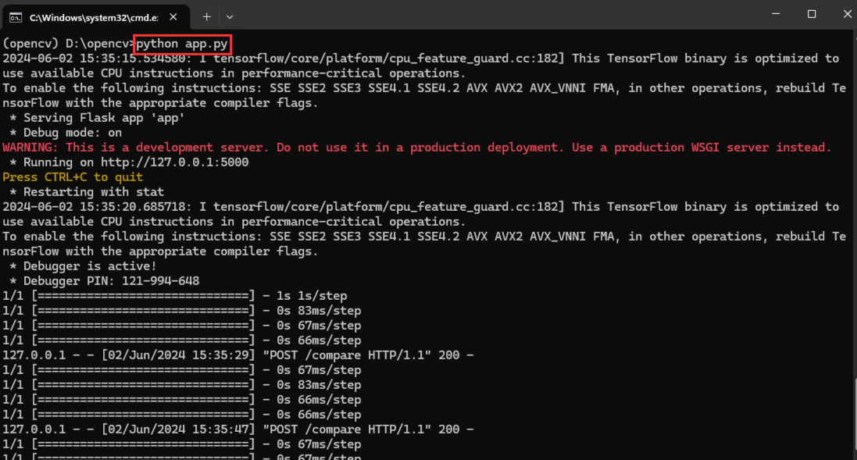Click the cmd icon in the terminal tab
Screen dimensions: 857x460
click(x=16, y=16)
